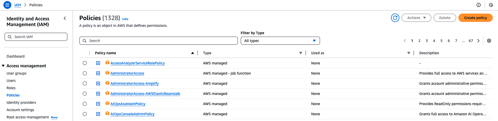Expand the AIOpsAssistantPolicy row details
Screen dimensions: 498x121
coord(98,104)
